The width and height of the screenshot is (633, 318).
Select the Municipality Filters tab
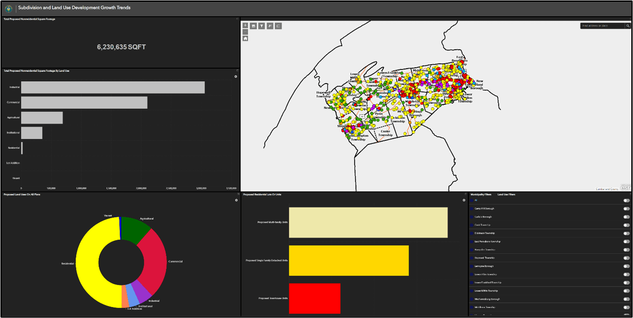click(481, 194)
